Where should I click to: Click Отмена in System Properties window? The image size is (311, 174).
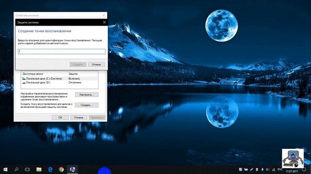click(x=79, y=117)
